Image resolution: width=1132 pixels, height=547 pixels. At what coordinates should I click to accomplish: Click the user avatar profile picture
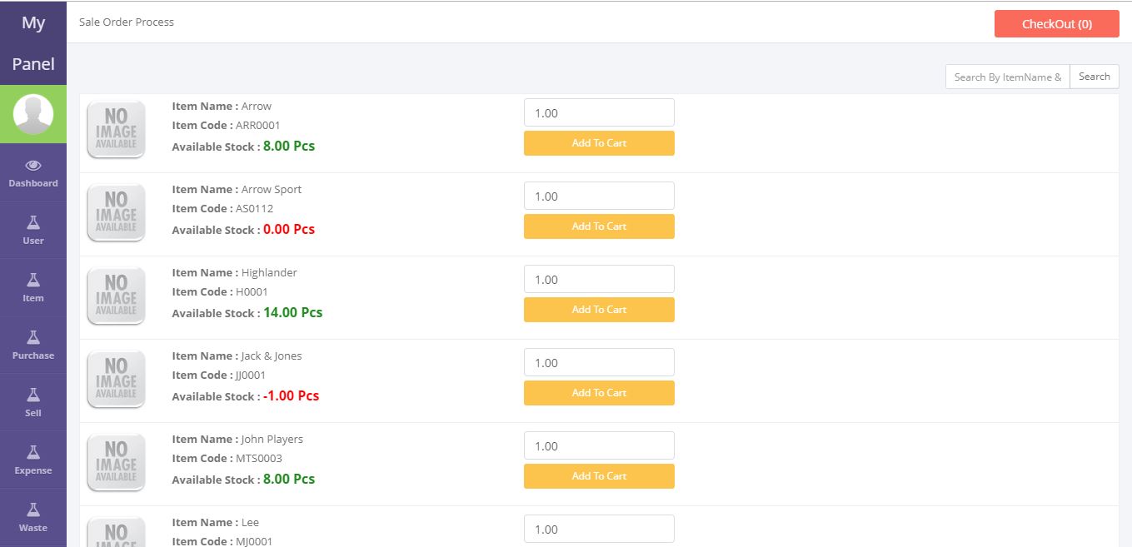pos(33,114)
